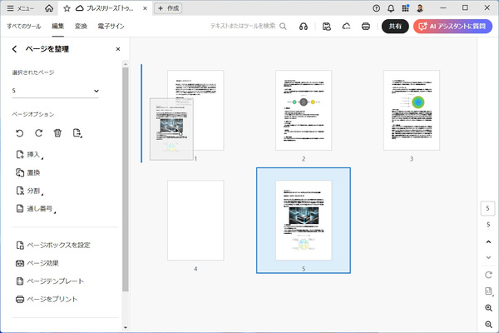The image size is (499, 333).
Task: Switch to the 変換 tab
Action: tap(81, 27)
